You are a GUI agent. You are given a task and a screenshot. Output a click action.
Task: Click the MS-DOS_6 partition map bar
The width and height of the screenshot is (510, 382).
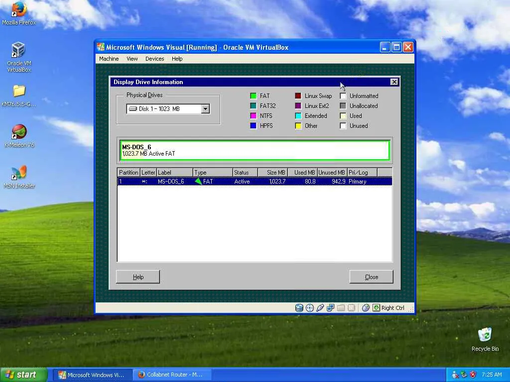tap(255, 150)
